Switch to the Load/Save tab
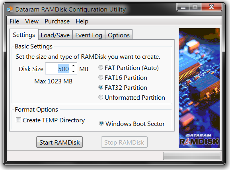The width and height of the screenshot is (230, 170). click(x=55, y=35)
